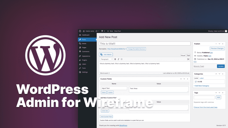This screenshot has width=228, height=128.
Task: Delete the existing custom field
Action: click(104, 92)
